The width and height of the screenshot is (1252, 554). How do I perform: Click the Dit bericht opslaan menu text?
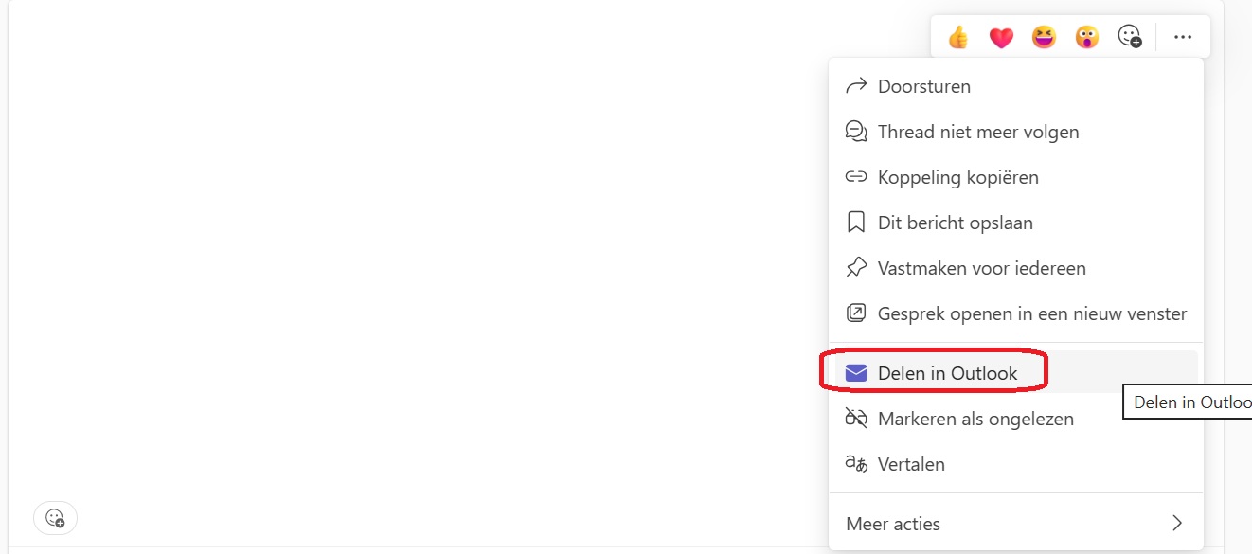pos(955,223)
